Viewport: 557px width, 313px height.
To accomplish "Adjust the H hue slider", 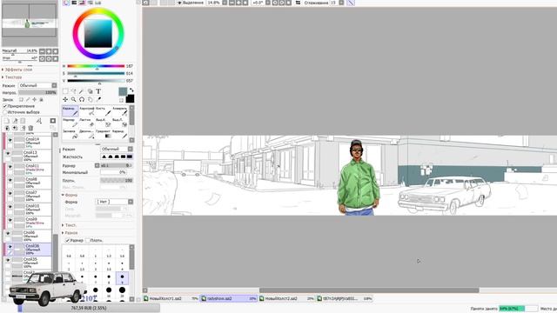I will (96, 66).
